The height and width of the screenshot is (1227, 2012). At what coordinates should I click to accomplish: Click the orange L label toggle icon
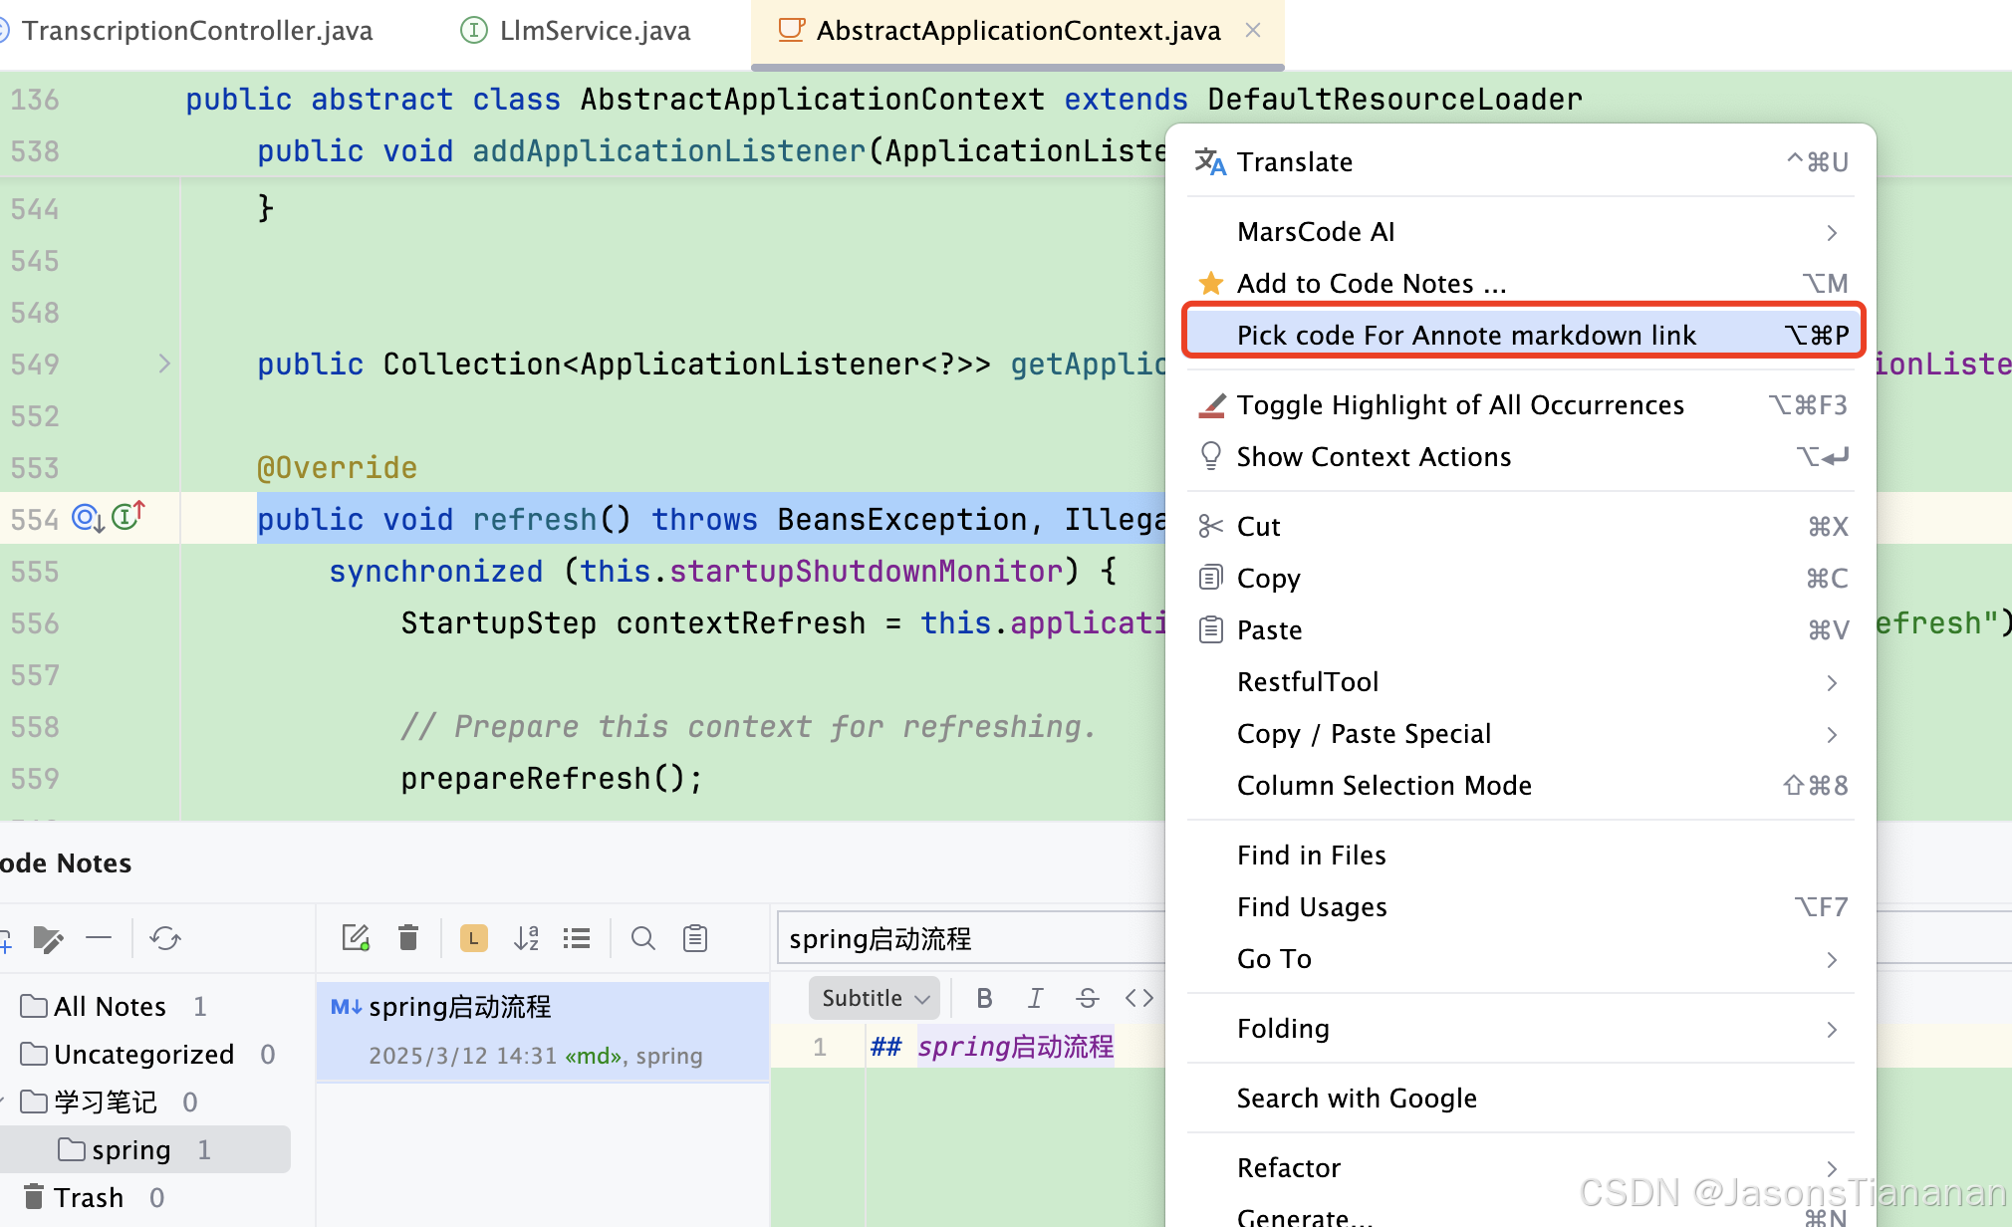[x=473, y=938]
